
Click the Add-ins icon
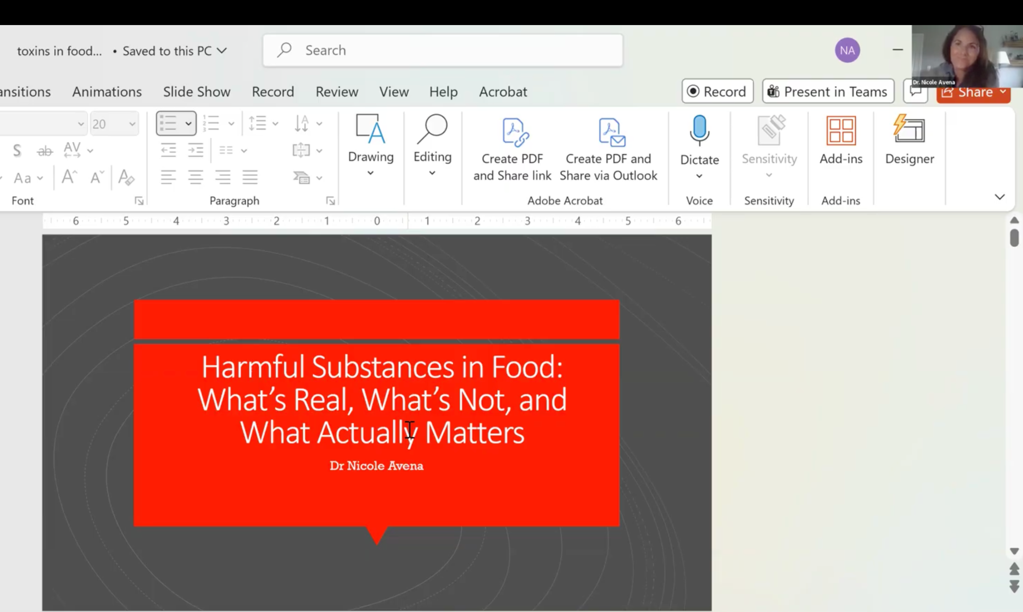pos(841,130)
